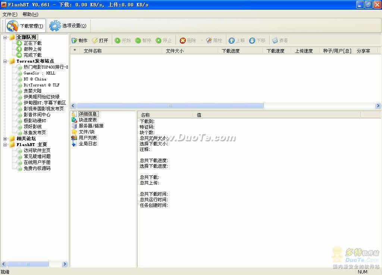Click the 值 detail column header
Screen dimensions: 382x275
277,115
